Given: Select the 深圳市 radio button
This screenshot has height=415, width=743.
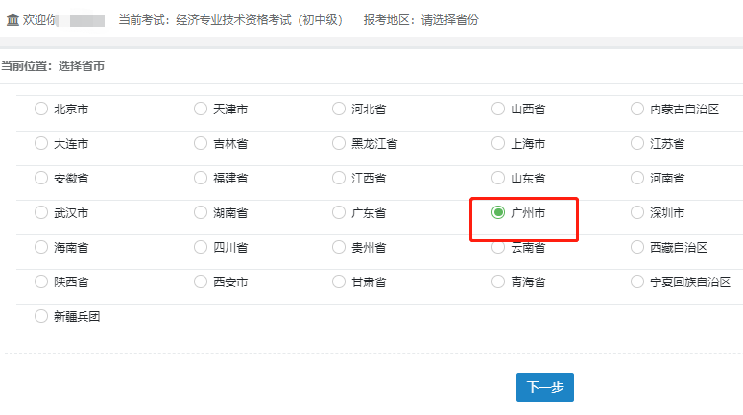Looking at the screenshot, I should [637, 212].
